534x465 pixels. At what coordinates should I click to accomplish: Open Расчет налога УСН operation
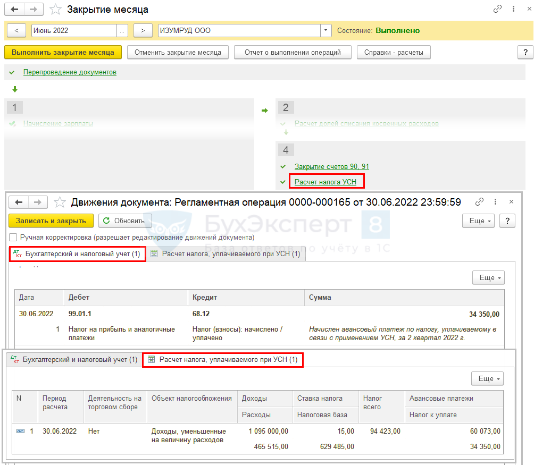325,182
